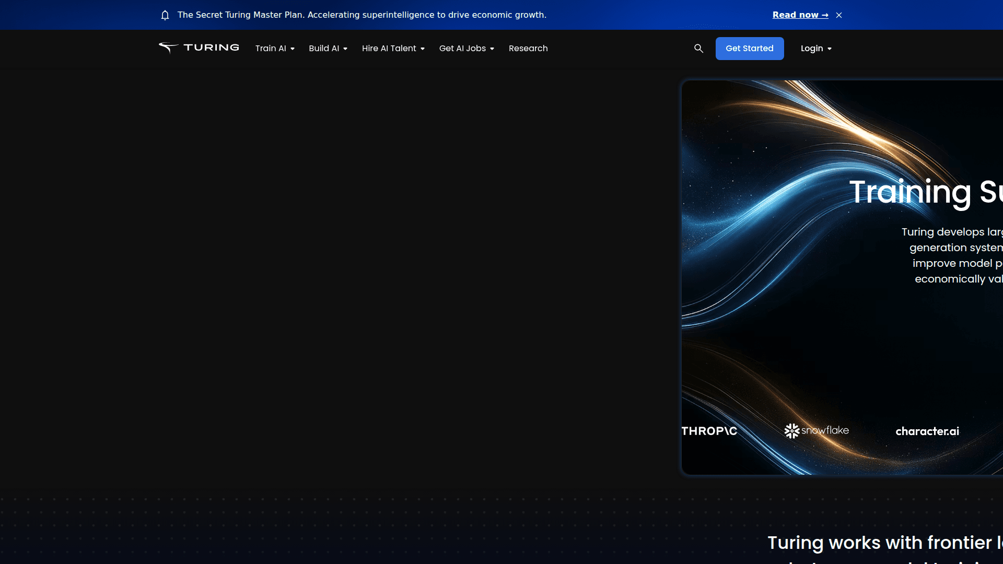Follow the Read now link

[x=800, y=15]
